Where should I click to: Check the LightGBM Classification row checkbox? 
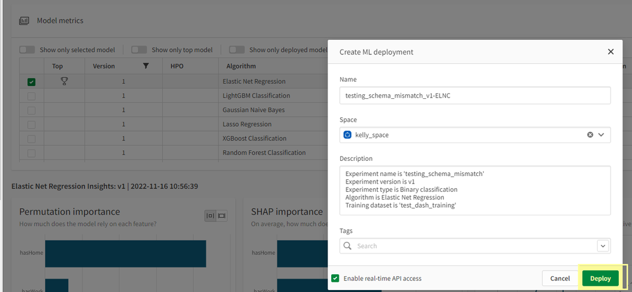click(x=32, y=96)
